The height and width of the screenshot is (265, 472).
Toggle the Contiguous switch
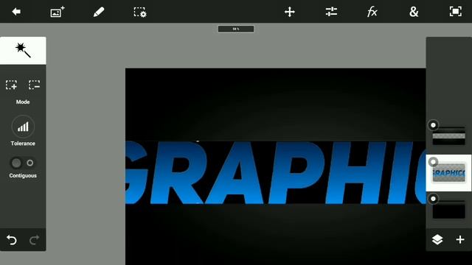(23, 163)
